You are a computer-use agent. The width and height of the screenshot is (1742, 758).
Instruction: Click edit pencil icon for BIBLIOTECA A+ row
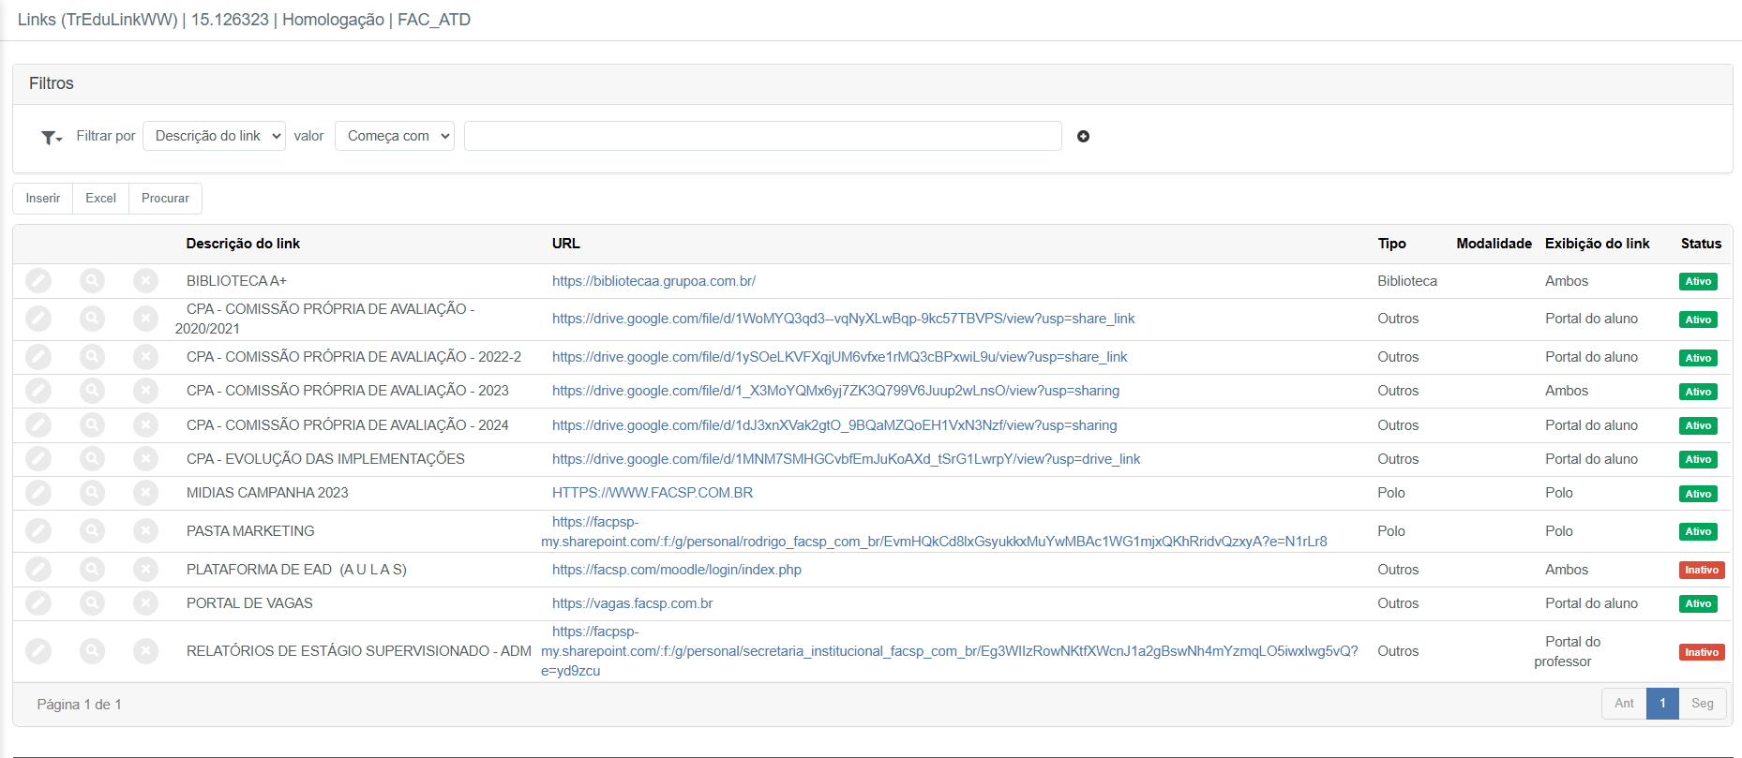point(38,281)
